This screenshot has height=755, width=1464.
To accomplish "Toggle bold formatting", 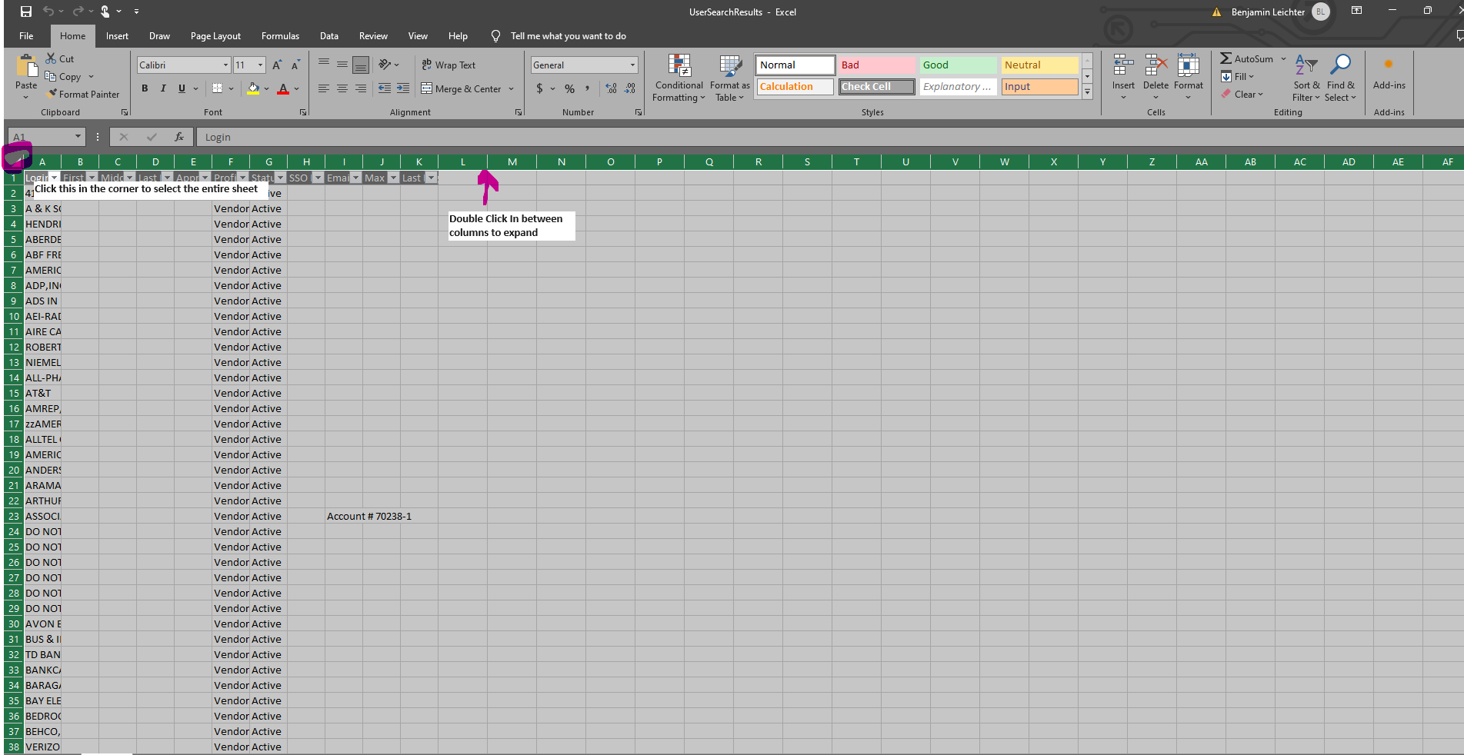I will (x=145, y=88).
